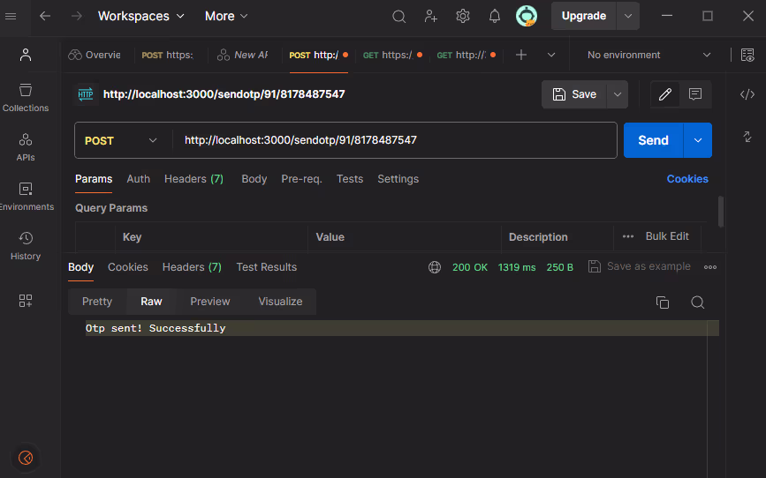Switch response view to Preview
The height and width of the screenshot is (478, 766).
[210, 302]
